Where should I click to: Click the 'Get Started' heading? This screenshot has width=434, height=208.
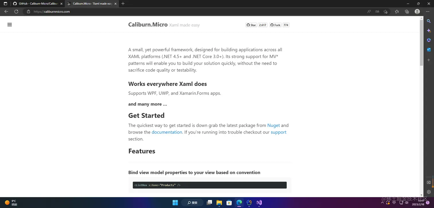click(146, 115)
